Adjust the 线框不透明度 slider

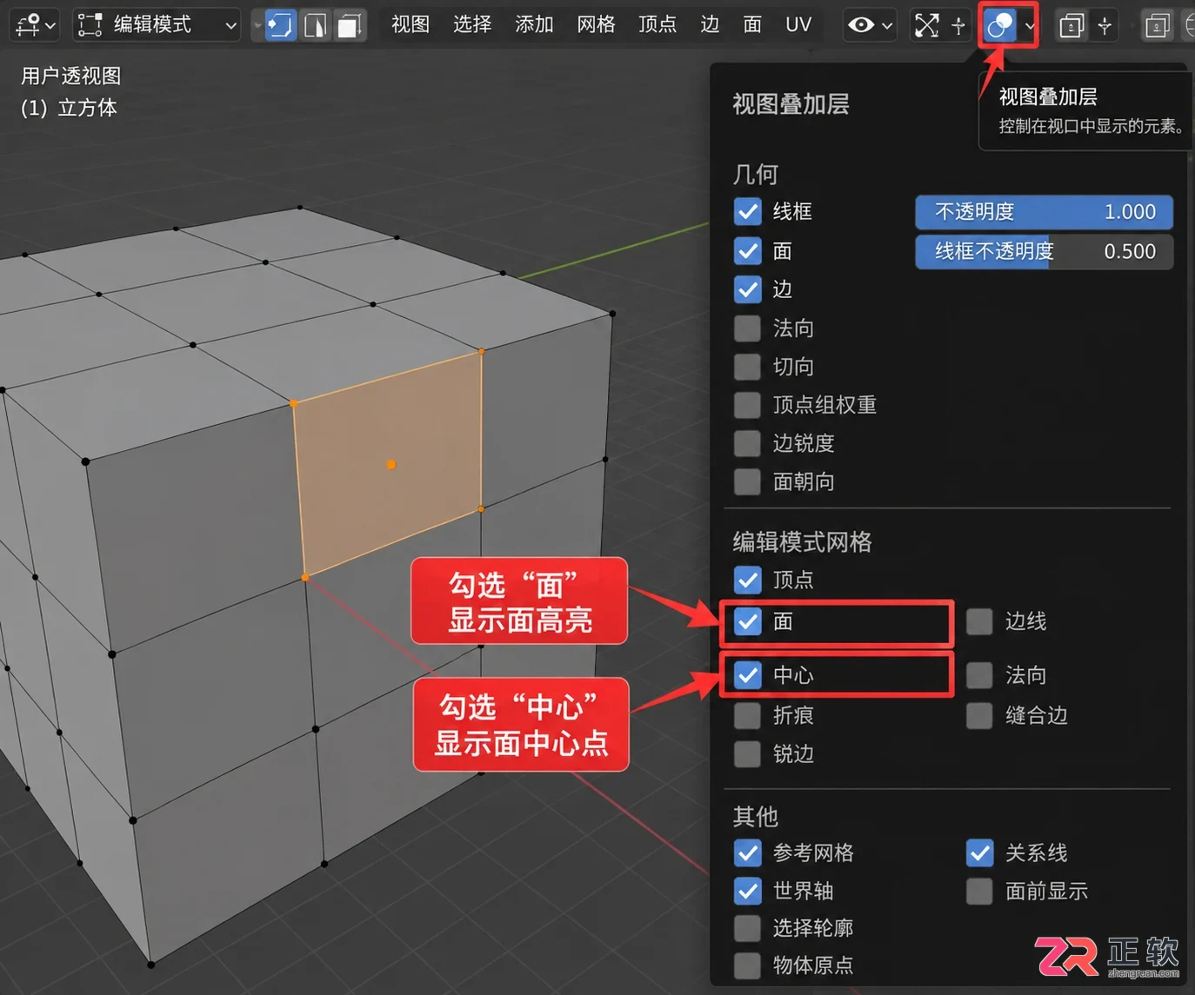click(x=1044, y=252)
